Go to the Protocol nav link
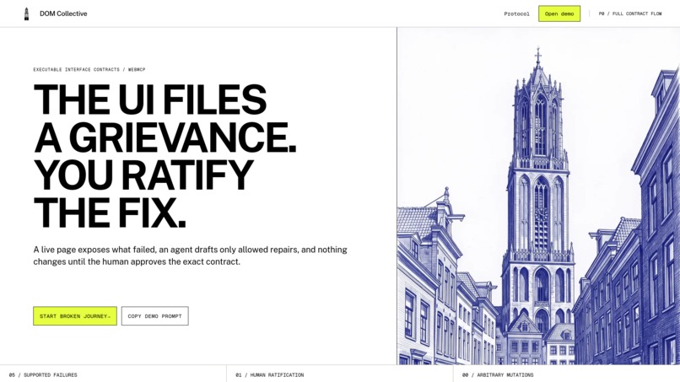 [516, 13]
